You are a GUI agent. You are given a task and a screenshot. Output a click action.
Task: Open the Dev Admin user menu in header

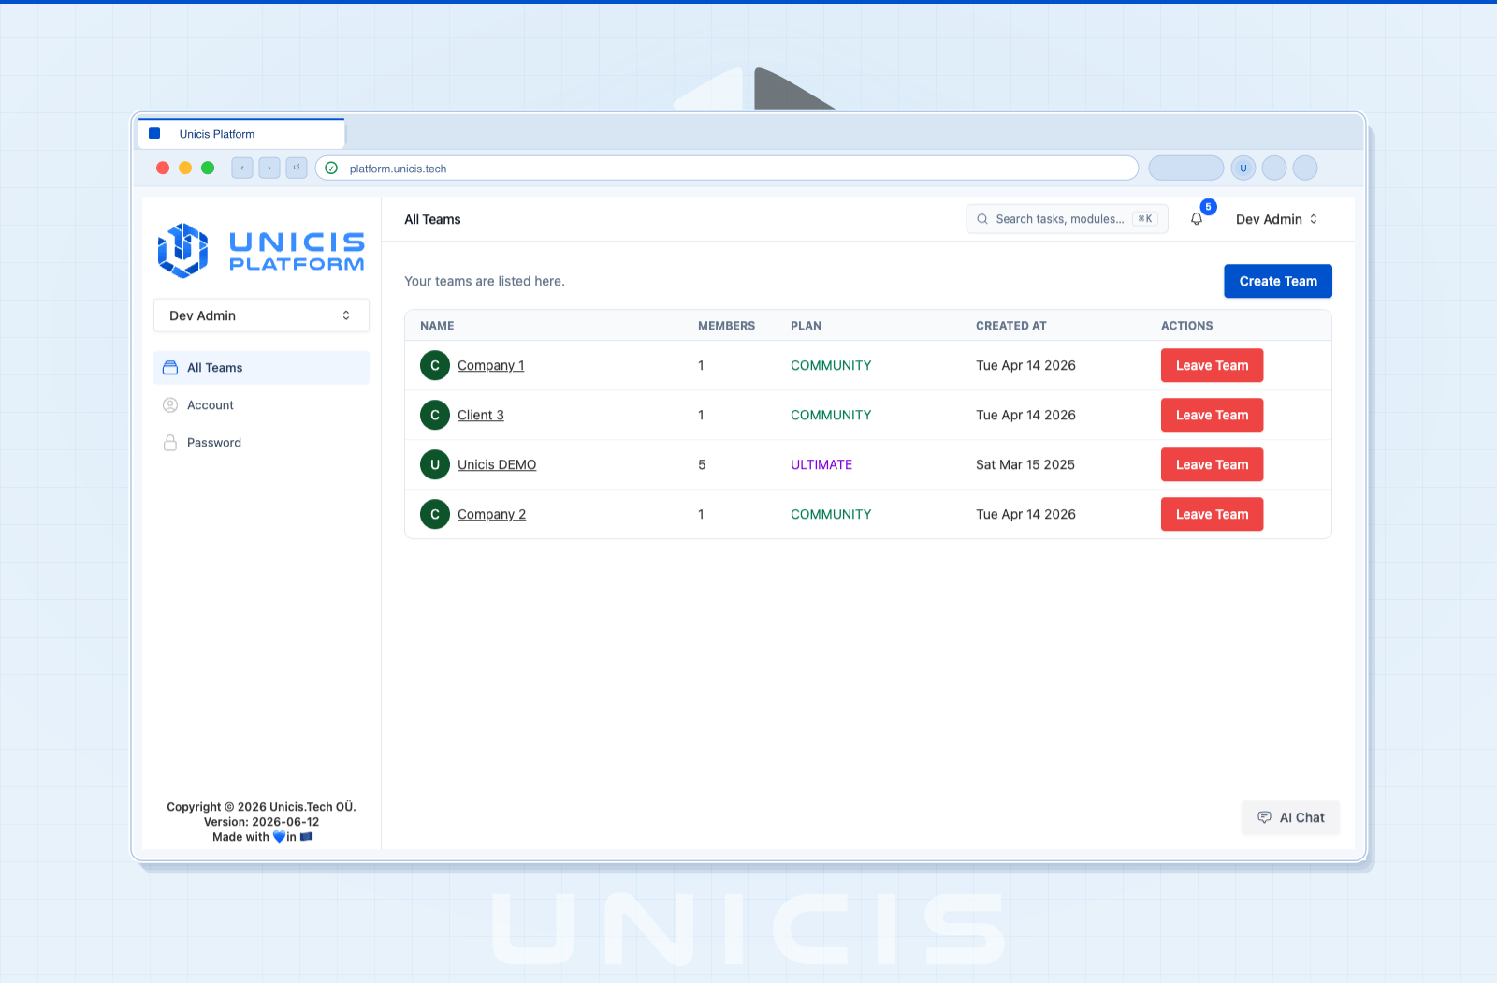[1276, 219]
